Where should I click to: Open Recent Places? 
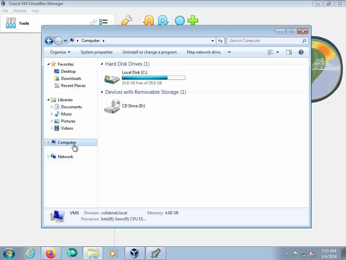73,86
